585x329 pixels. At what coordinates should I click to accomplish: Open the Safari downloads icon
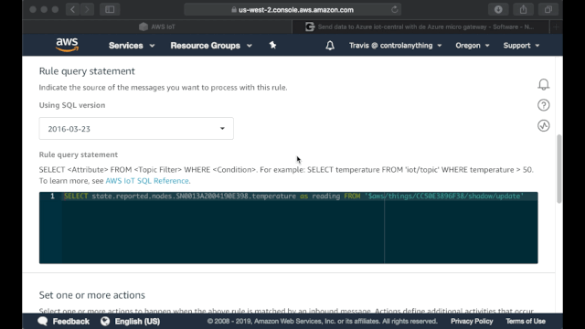point(498,10)
